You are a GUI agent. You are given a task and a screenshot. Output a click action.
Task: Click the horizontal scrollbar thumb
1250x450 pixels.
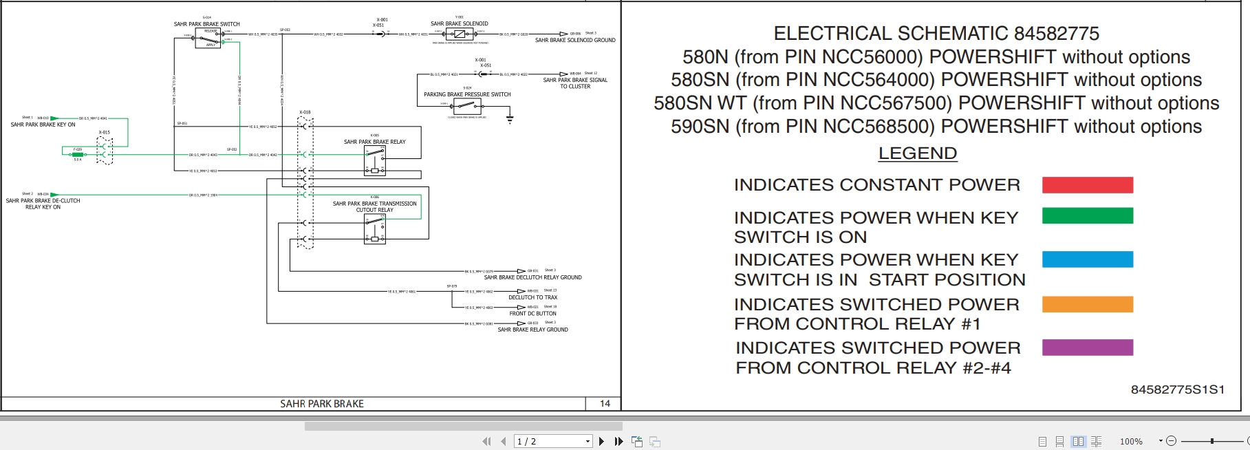tap(463, 427)
